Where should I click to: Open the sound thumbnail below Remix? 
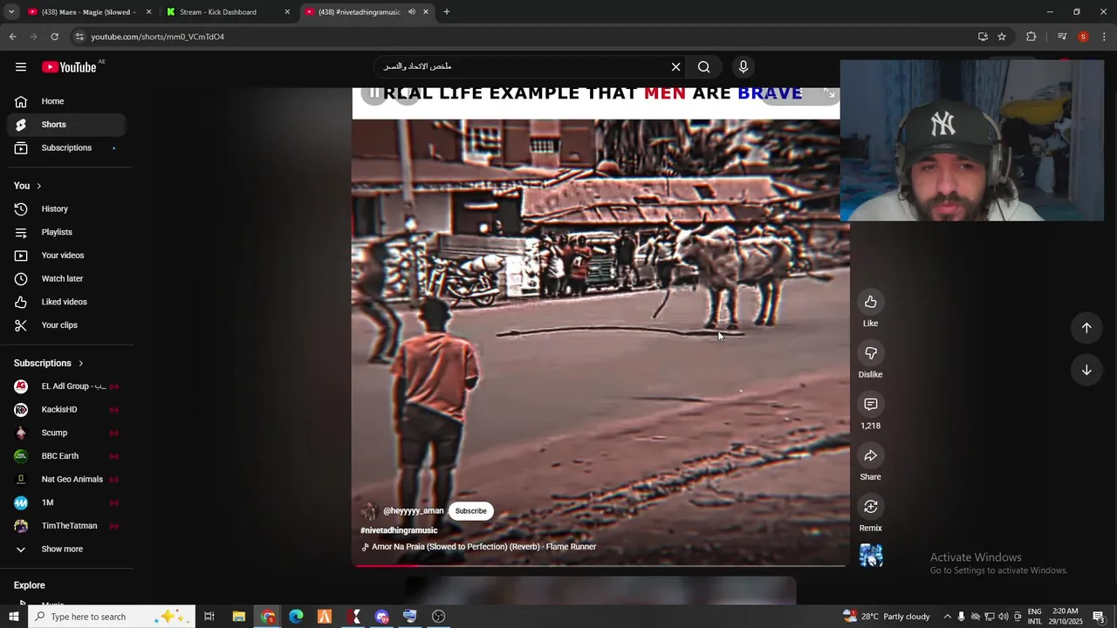(871, 556)
